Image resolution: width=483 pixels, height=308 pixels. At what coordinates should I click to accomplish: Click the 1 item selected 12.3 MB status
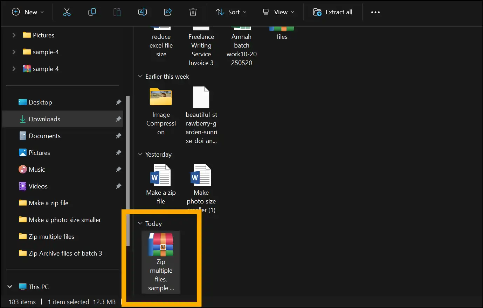(x=82, y=302)
